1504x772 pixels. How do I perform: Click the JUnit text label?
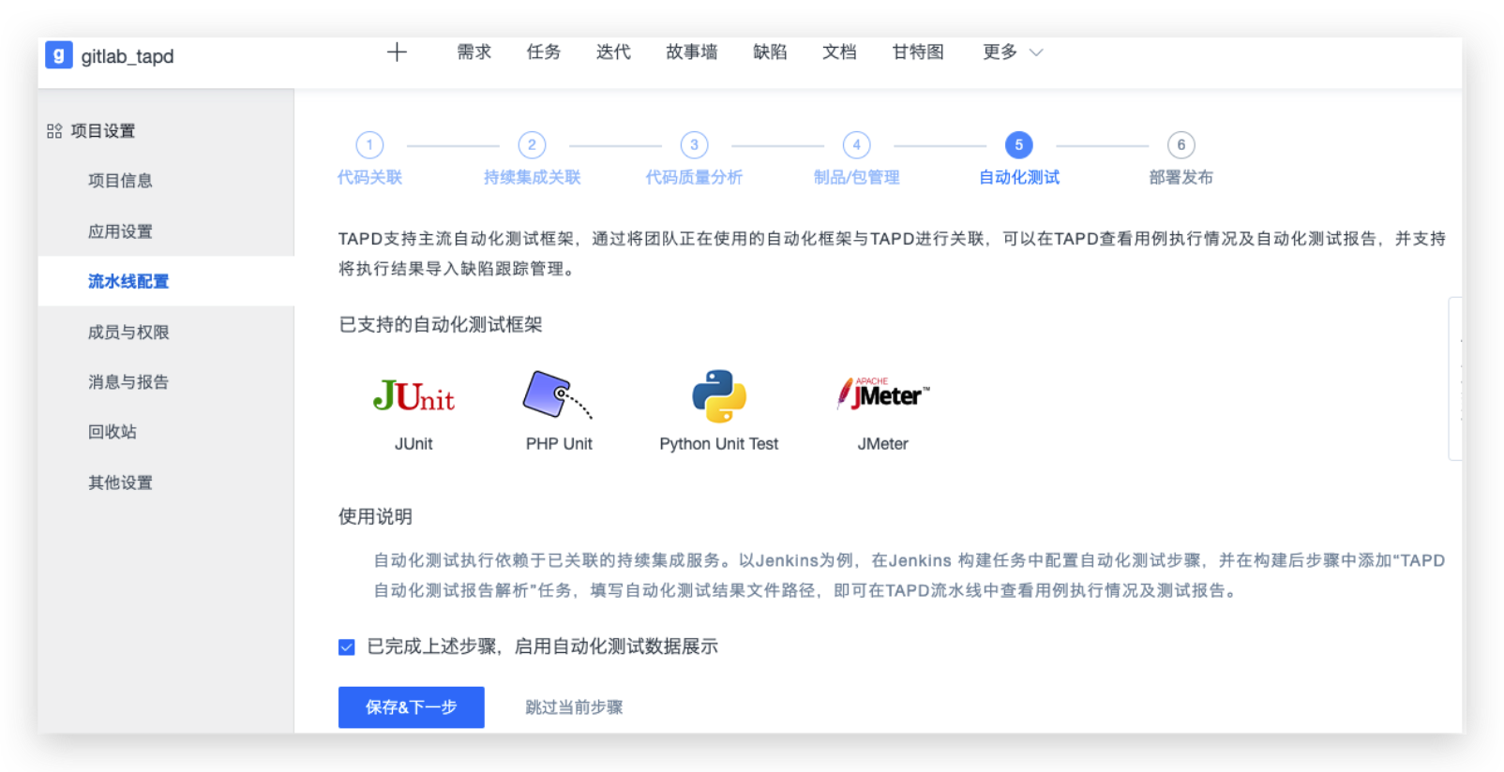[414, 444]
